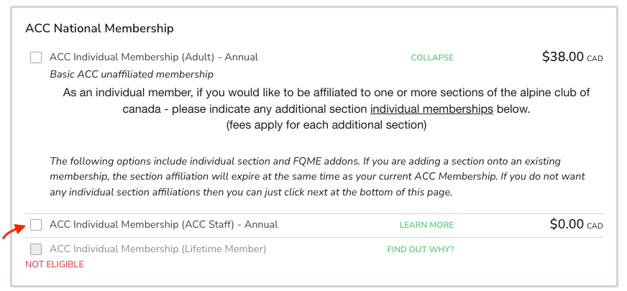Screen dimensions: 627x291
Task: Collapse the Adult membership details
Action: pyautogui.click(x=432, y=57)
